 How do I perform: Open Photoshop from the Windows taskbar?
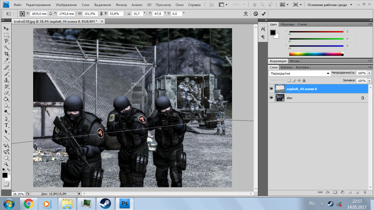(x=125, y=204)
